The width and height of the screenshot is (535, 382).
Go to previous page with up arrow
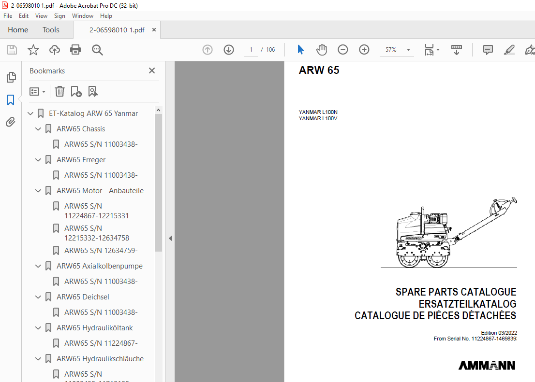[208, 50]
